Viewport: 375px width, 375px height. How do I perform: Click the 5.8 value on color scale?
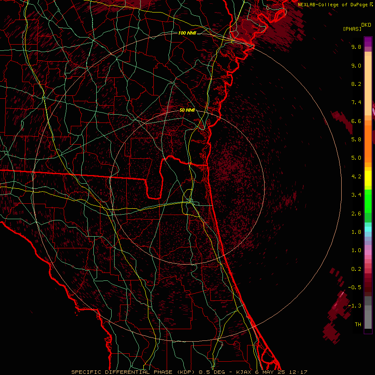(356, 140)
